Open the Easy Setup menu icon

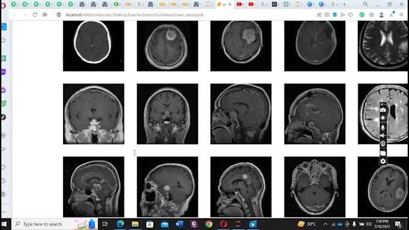pyautogui.click(x=401, y=15)
